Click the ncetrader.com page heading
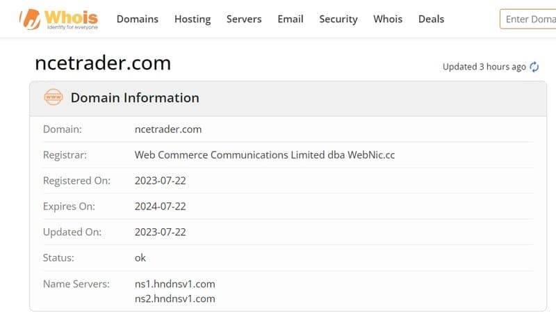556x320 pixels. point(103,63)
